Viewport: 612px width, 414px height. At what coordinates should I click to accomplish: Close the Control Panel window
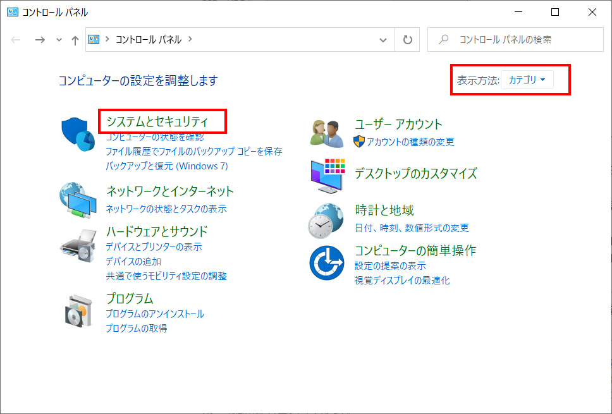point(592,12)
